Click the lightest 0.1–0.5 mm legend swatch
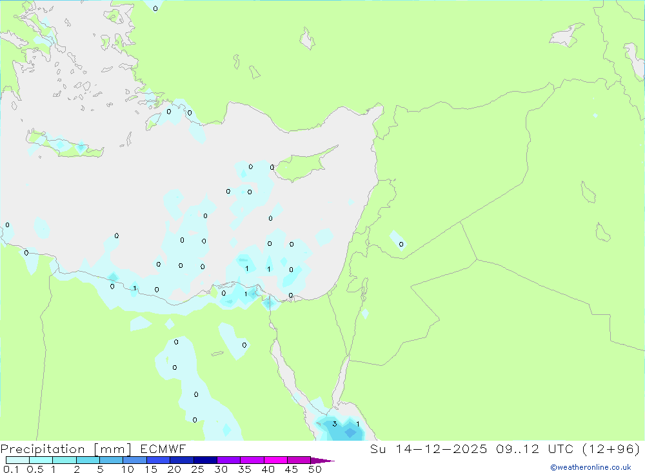This screenshot has width=645, height=473. (17, 460)
